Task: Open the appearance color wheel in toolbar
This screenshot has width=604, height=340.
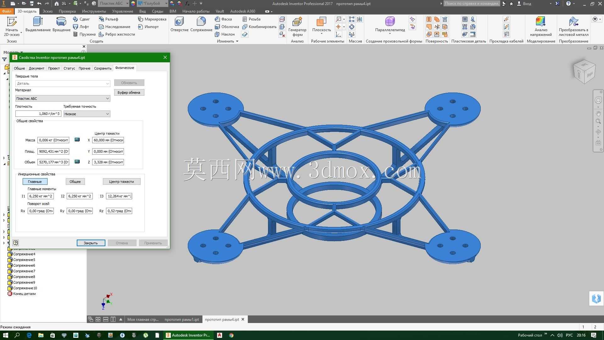Action: click(x=133, y=3)
